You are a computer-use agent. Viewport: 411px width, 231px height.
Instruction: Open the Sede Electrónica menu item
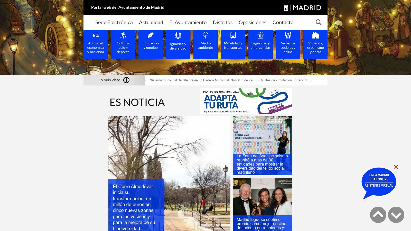coord(114,22)
